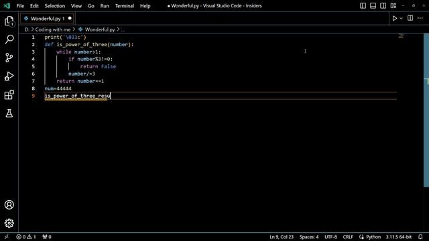Open Customize Layout icon
Screen dimensions: 429x241
[x=393, y=6]
